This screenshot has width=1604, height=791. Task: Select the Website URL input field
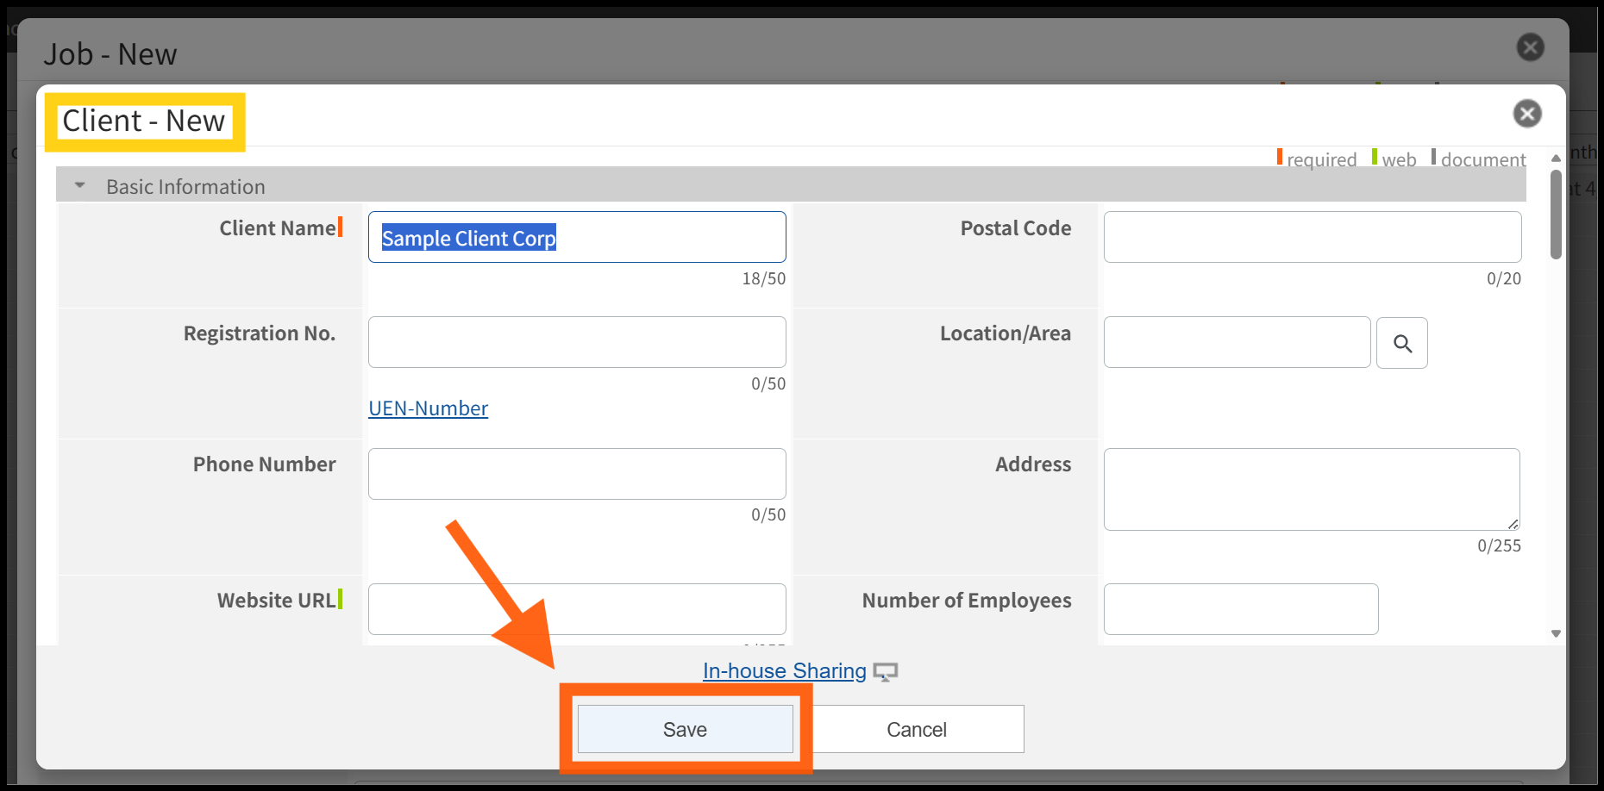576,609
